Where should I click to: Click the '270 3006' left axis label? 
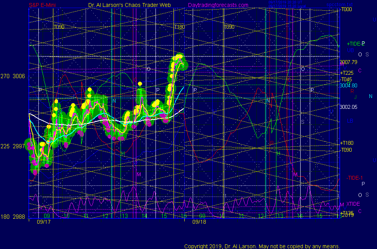(x=13, y=76)
